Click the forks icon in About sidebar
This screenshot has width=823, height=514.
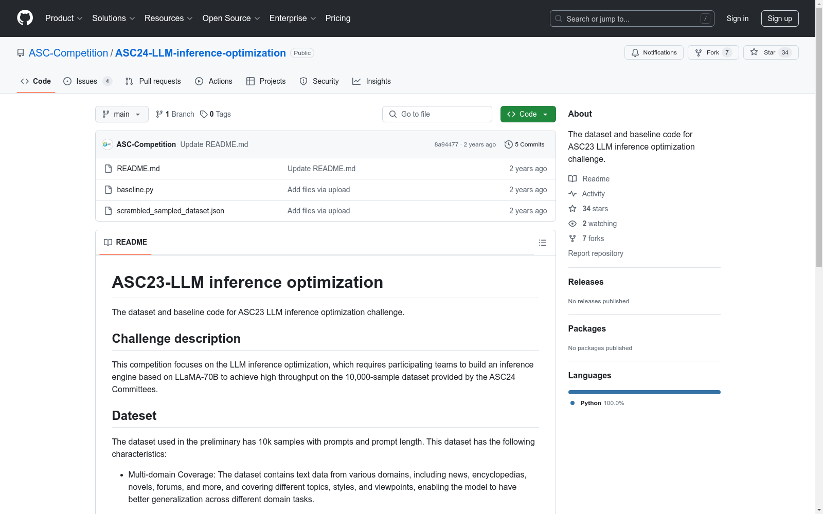click(572, 238)
